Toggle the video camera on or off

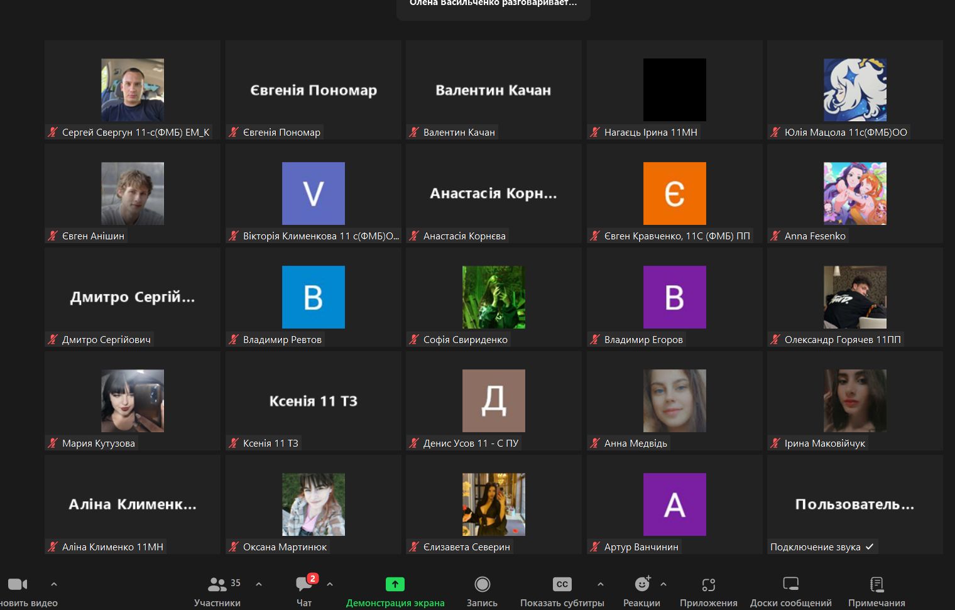click(x=17, y=584)
